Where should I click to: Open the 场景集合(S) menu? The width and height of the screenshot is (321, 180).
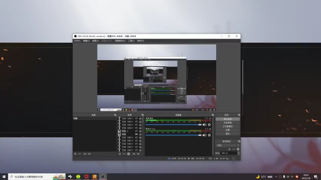click(120, 41)
